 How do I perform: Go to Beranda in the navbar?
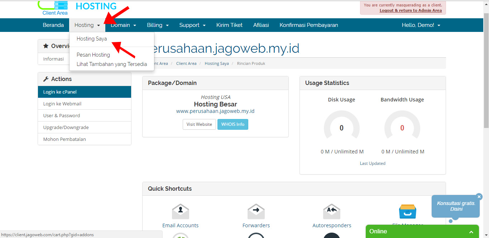click(53, 25)
